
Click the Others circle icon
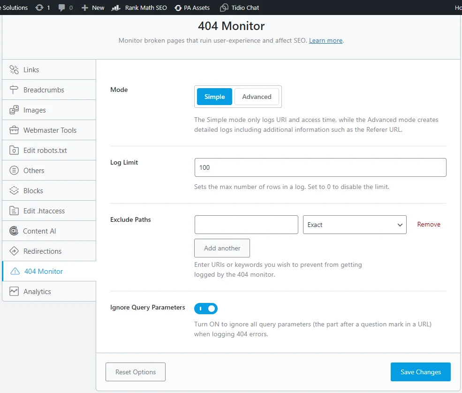pos(14,170)
